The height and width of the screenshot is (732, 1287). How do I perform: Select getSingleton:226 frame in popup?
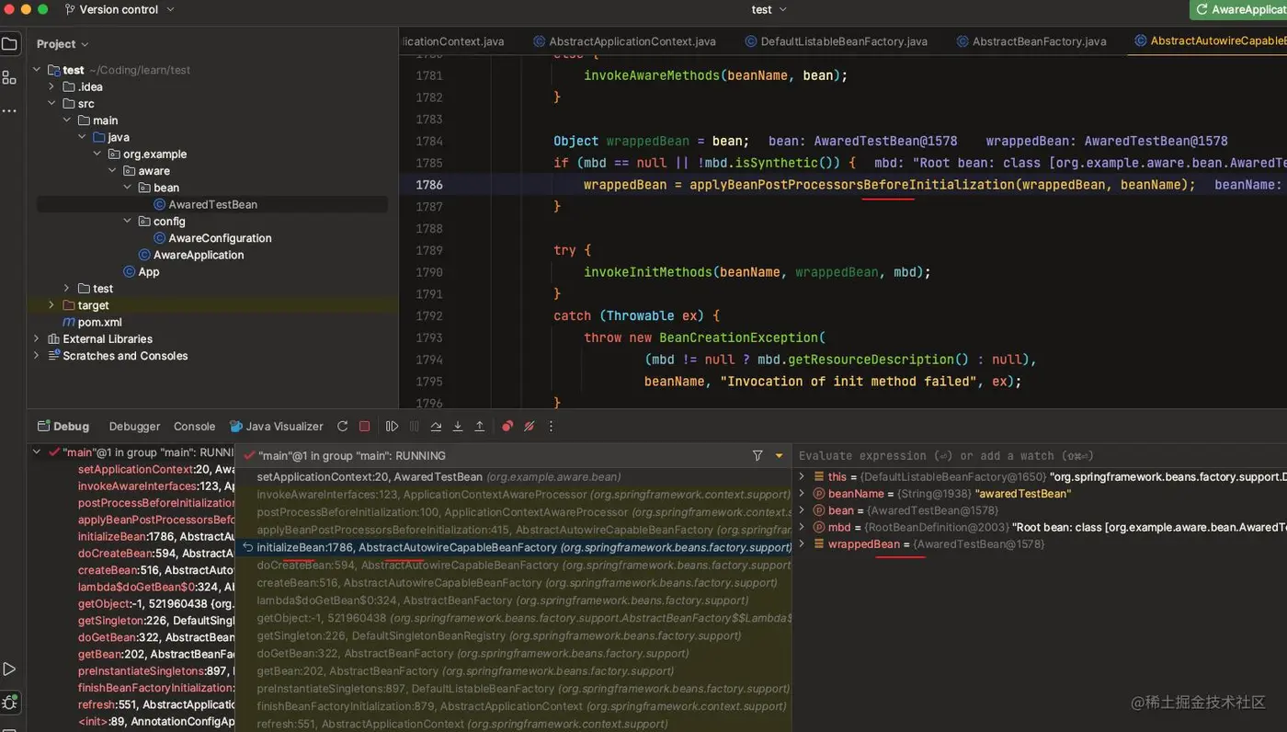tap(513, 635)
